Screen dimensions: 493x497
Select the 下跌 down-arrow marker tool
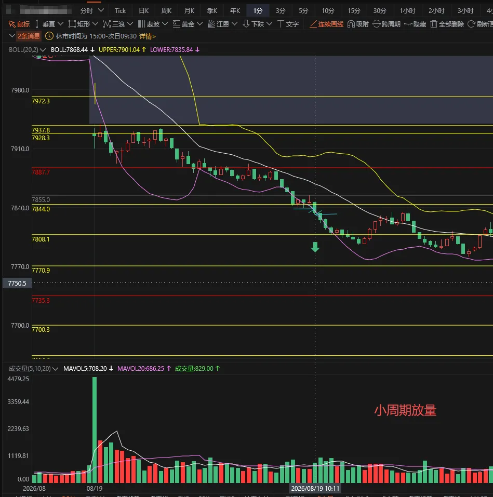[x=253, y=24]
